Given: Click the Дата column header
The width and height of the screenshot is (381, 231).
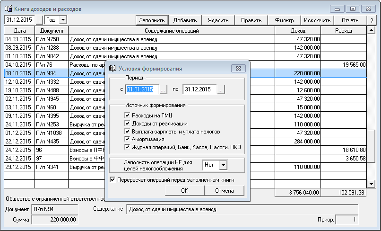Looking at the screenshot, I should tap(19, 31).
